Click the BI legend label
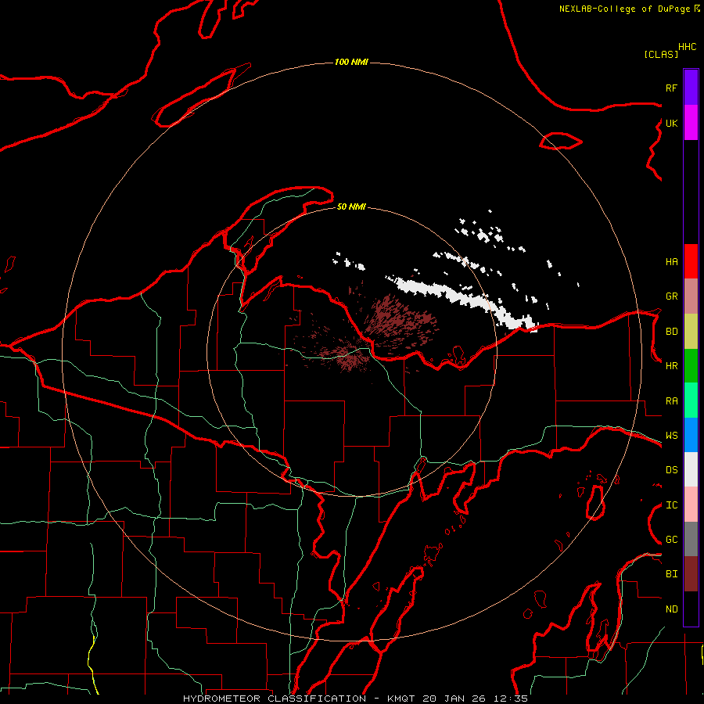 point(671,574)
